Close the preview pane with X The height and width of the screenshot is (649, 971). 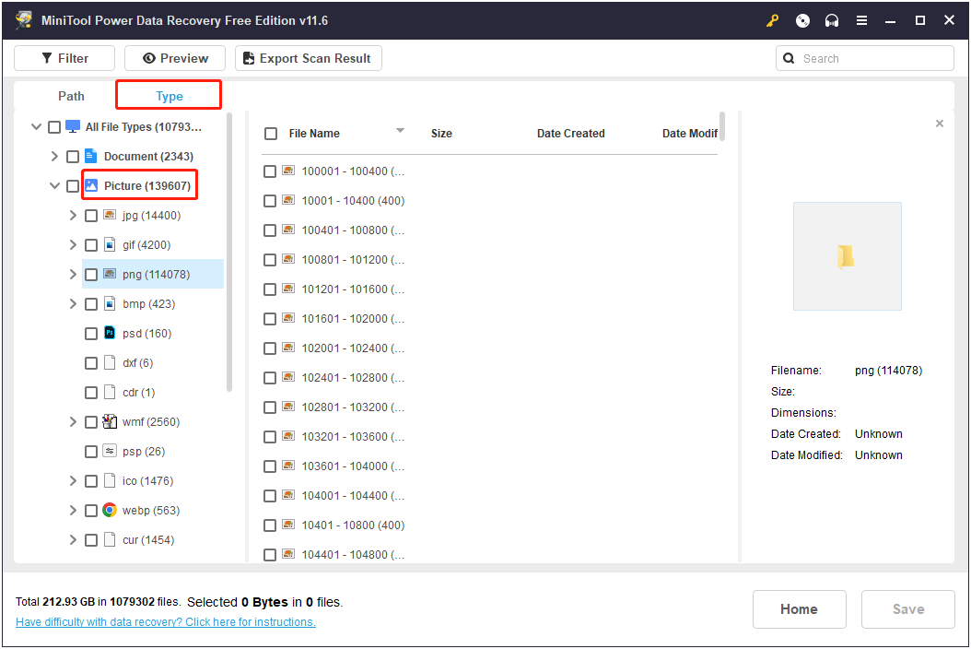[940, 124]
